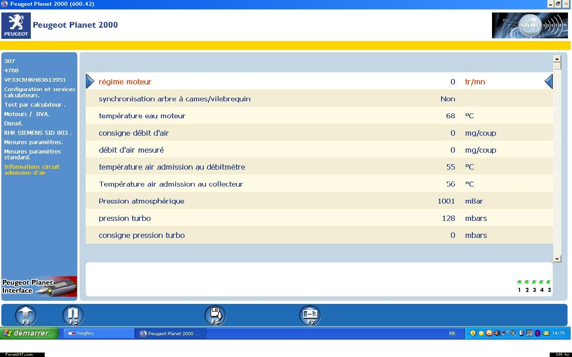
Task: Click the Peugeot Planet 2000 taskbar button
Action: click(x=171, y=333)
